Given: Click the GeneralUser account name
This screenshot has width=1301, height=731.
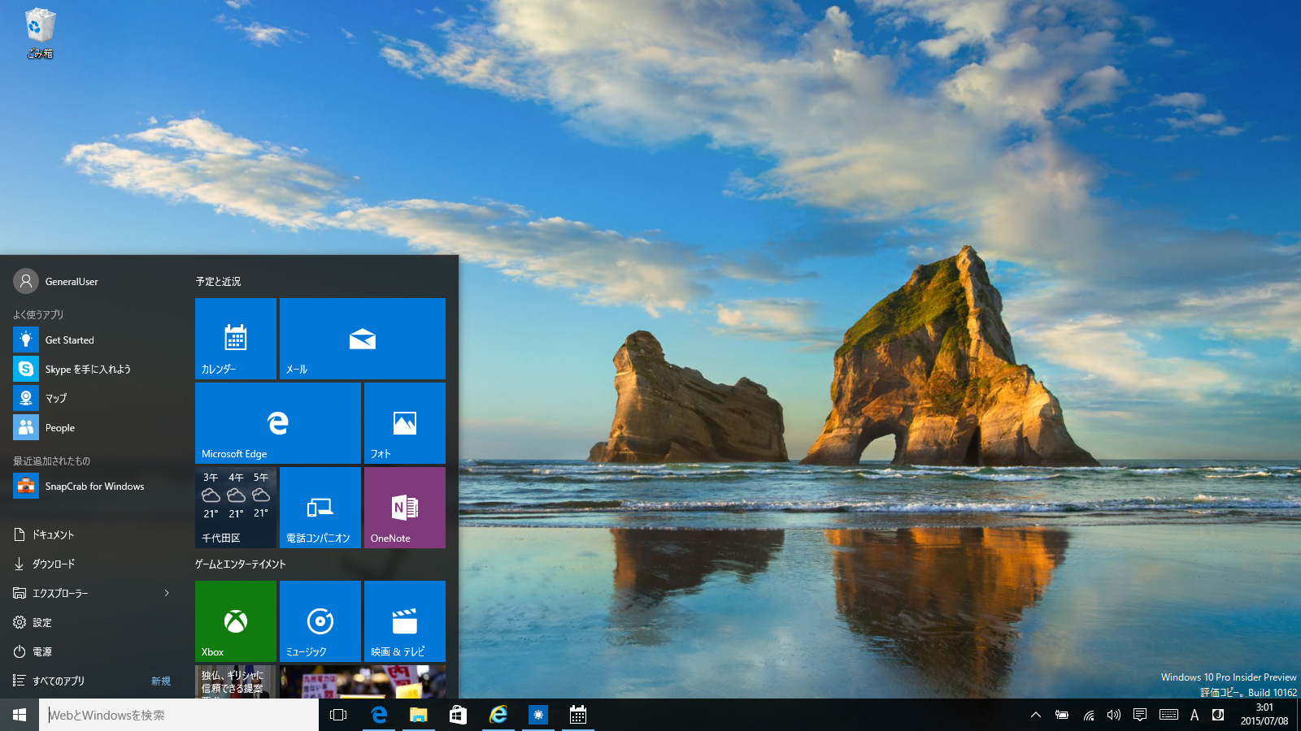Looking at the screenshot, I should pyautogui.click(x=72, y=281).
